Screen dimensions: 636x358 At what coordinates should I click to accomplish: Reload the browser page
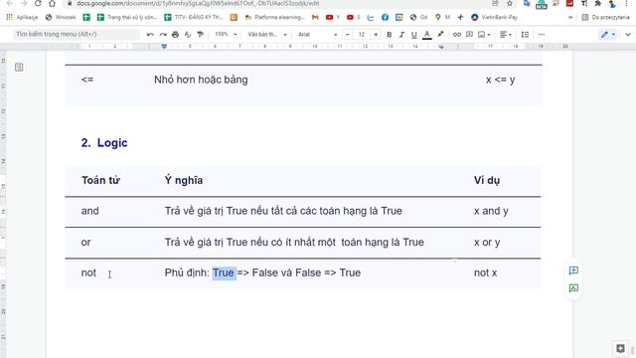(x=38, y=3)
